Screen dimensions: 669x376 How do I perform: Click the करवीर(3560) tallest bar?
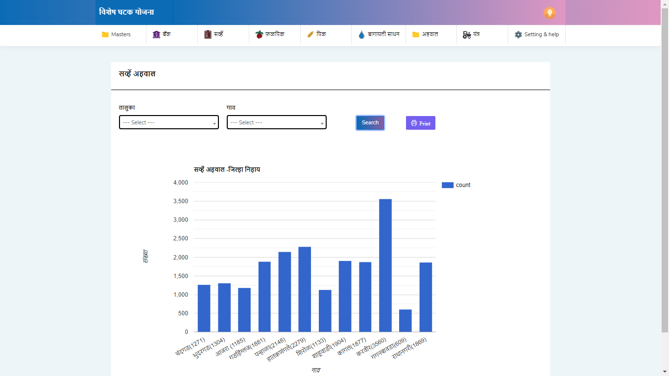coord(385,265)
